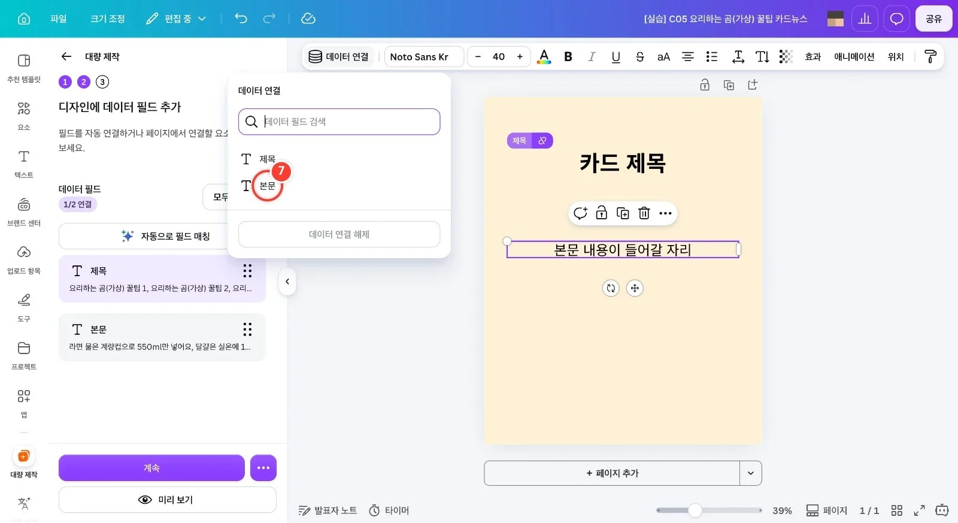The height and width of the screenshot is (523, 958).
Task: Go back from 대량 제작 panel
Action: 66,56
